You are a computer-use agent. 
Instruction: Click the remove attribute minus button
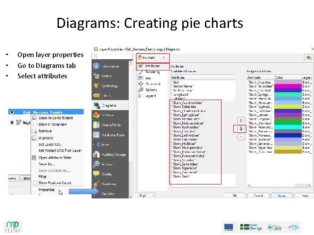click(x=241, y=137)
